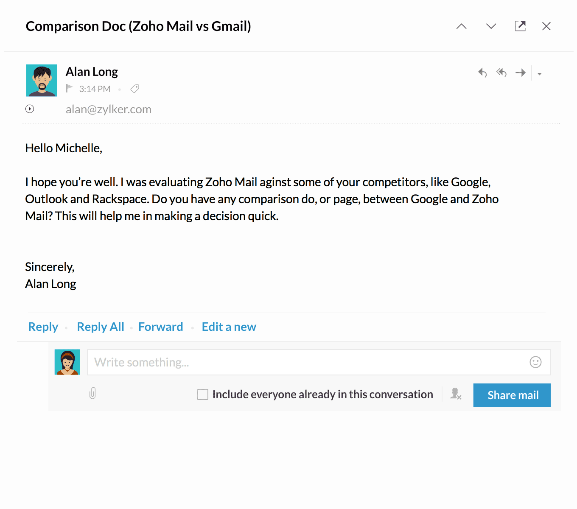Image resolution: width=577 pixels, height=509 pixels.
Task: Attach a file with paperclip icon
Action: tap(92, 393)
